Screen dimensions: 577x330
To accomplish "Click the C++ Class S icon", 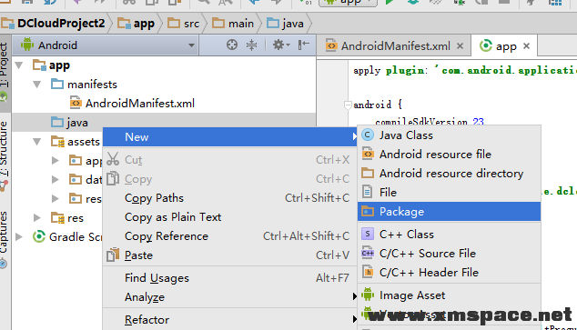I will point(368,234).
